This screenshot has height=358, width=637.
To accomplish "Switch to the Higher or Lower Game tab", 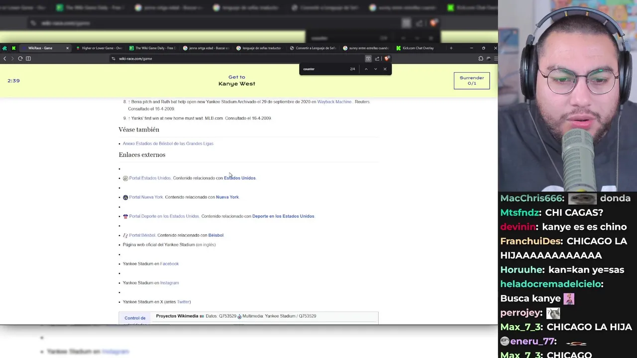I will (99, 48).
